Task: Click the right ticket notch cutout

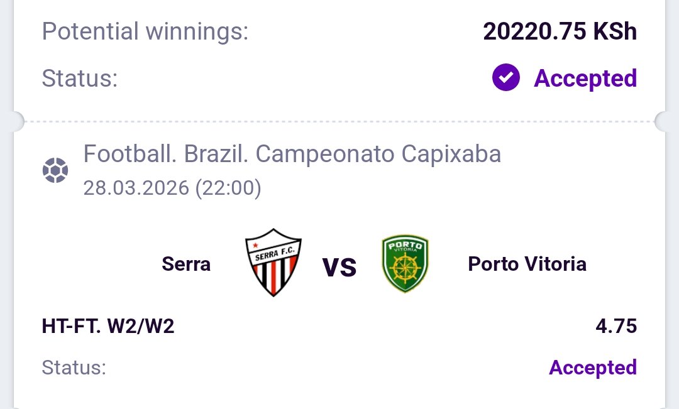Action: (x=665, y=121)
